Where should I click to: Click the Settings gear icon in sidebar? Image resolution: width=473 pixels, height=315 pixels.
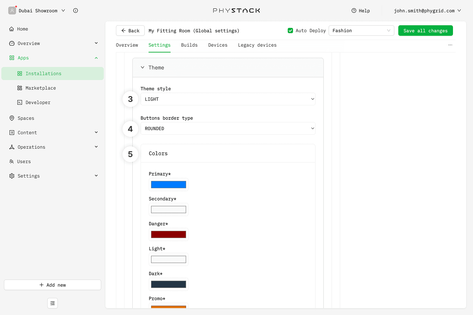click(12, 176)
